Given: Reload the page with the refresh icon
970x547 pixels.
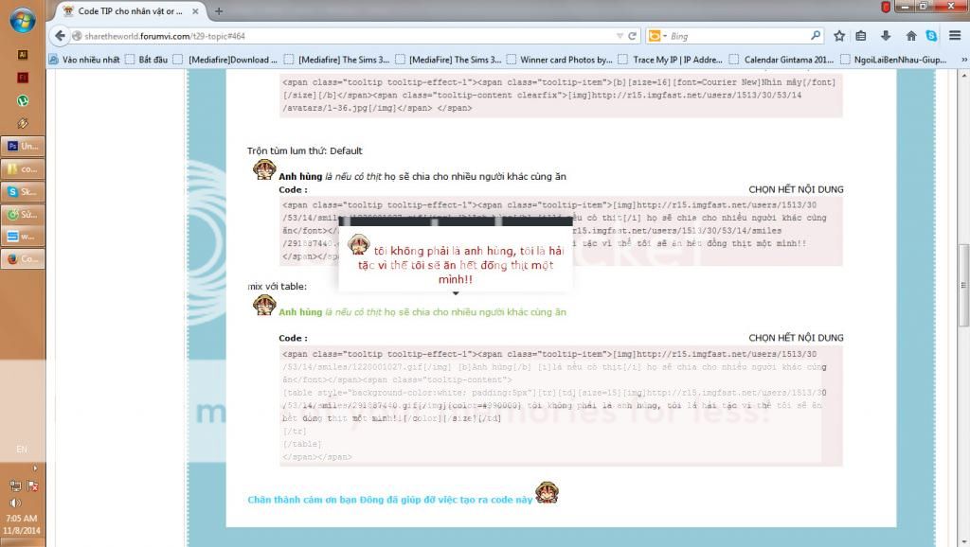Looking at the screenshot, I should click(632, 36).
